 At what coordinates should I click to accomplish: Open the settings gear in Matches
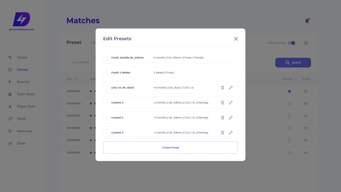(306, 43)
